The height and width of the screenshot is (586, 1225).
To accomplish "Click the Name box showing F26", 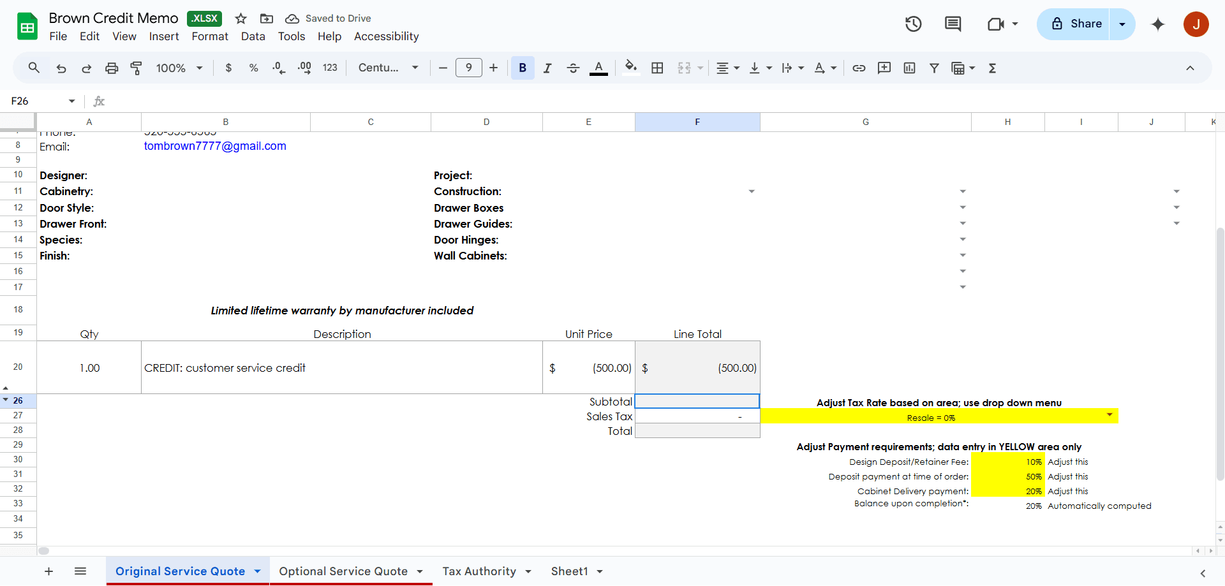I will pyautogui.click(x=37, y=101).
